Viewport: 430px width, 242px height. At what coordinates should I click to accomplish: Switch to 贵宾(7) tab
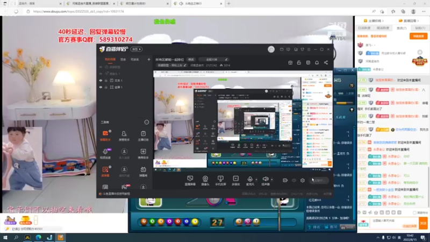click(402, 28)
